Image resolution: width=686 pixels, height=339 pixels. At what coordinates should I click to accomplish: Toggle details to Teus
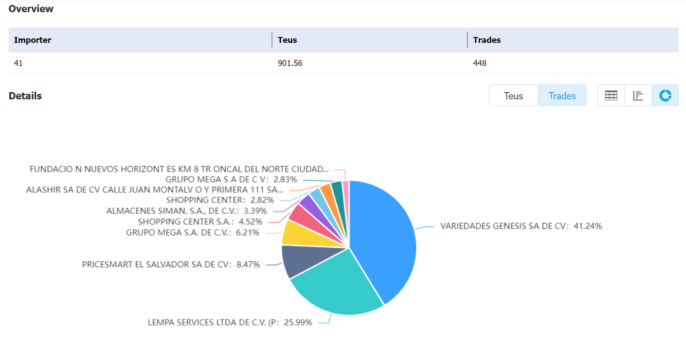tap(513, 96)
